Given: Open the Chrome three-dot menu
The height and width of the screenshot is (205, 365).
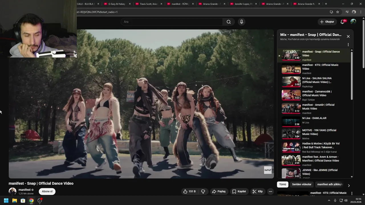Looking at the screenshot, I should (361, 12).
